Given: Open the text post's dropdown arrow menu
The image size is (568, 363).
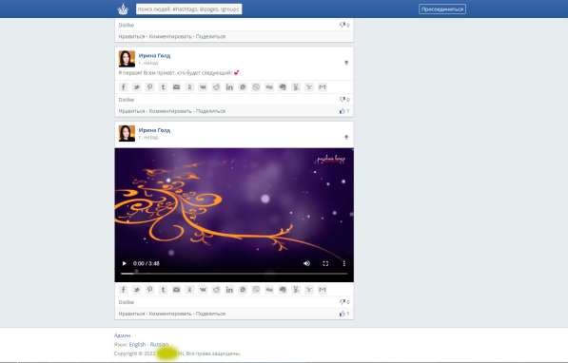Looking at the screenshot, I should pyautogui.click(x=346, y=63).
